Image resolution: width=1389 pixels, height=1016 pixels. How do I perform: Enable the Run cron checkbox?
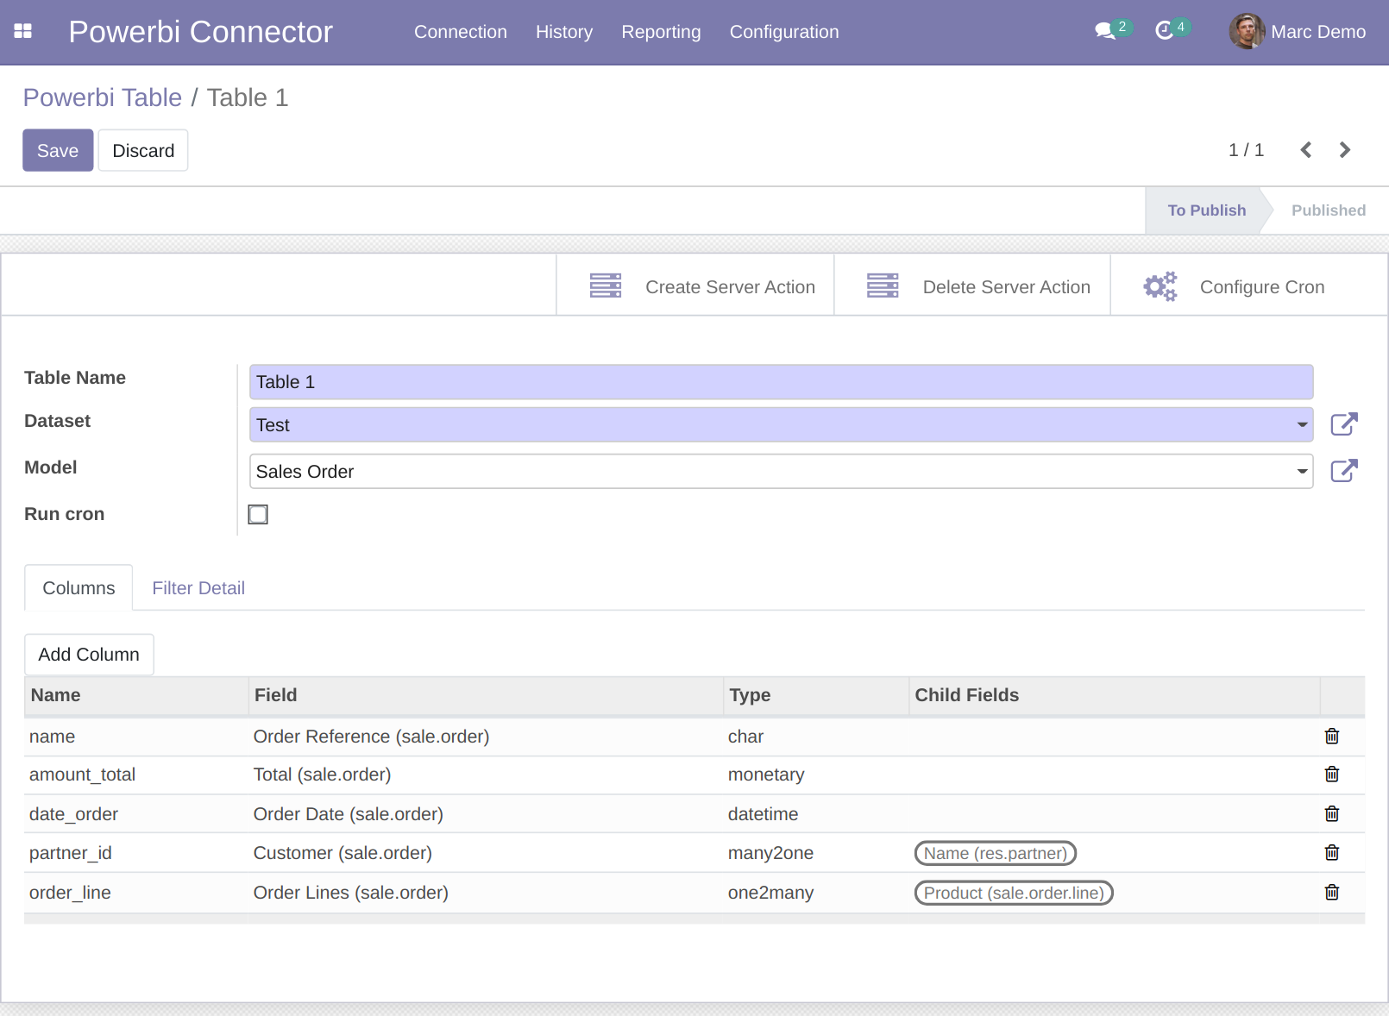pyautogui.click(x=257, y=514)
